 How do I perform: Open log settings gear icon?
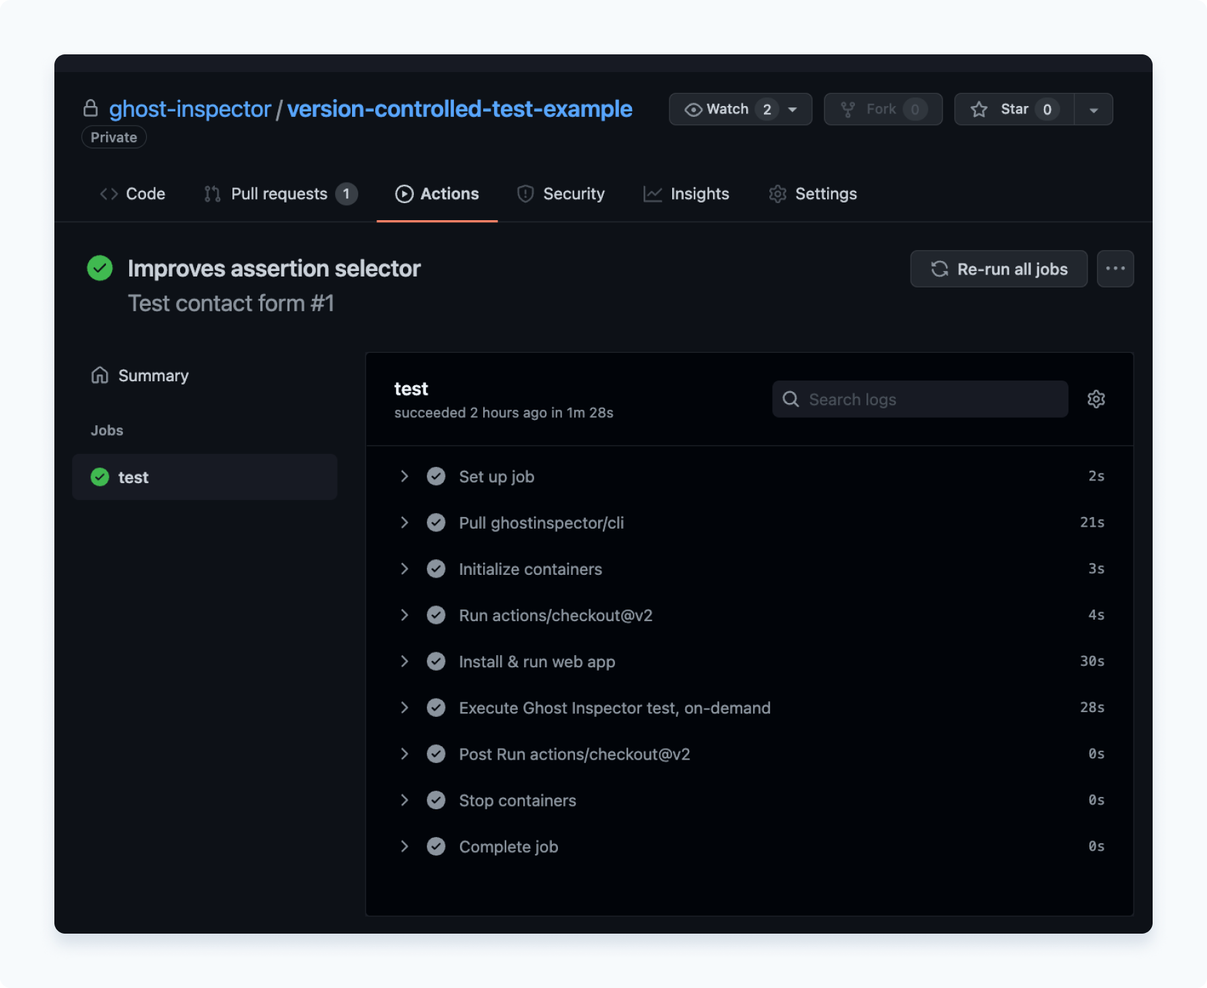click(x=1096, y=399)
